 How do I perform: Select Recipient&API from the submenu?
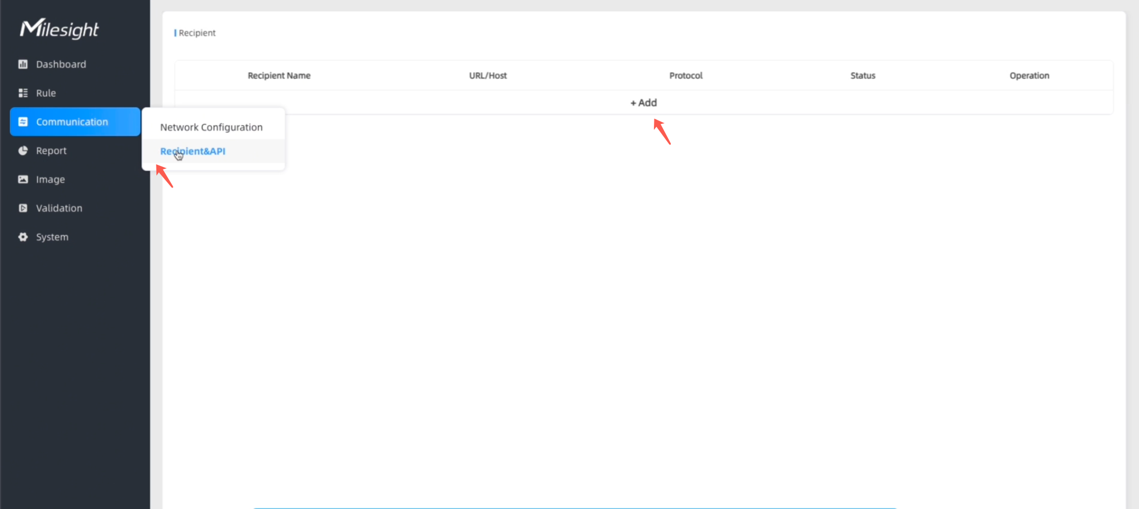tap(193, 151)
